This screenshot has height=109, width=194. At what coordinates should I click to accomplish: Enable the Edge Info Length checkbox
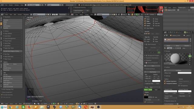coord(145,39)
